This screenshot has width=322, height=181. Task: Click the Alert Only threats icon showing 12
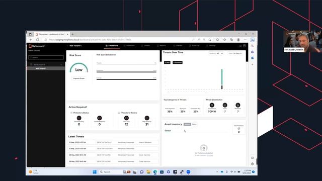(x=126, y=118)
